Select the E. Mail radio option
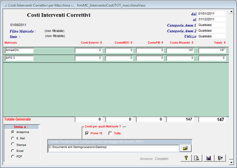 click(12, 138)
